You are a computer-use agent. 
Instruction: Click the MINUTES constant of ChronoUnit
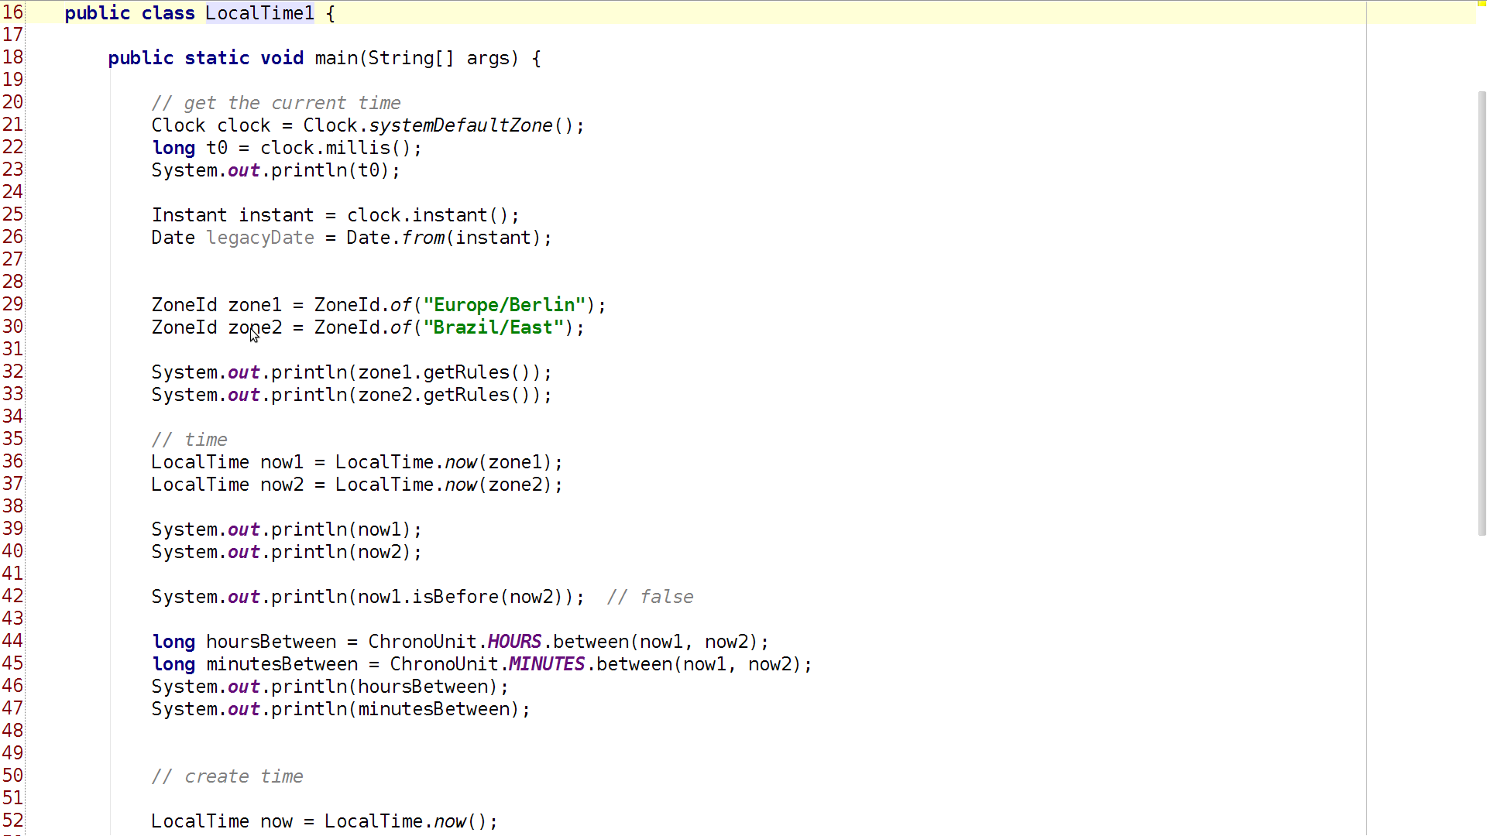click(546, 664)
